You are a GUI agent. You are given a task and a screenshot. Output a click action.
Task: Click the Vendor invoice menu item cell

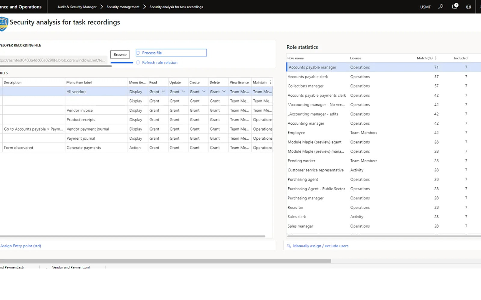96,110
